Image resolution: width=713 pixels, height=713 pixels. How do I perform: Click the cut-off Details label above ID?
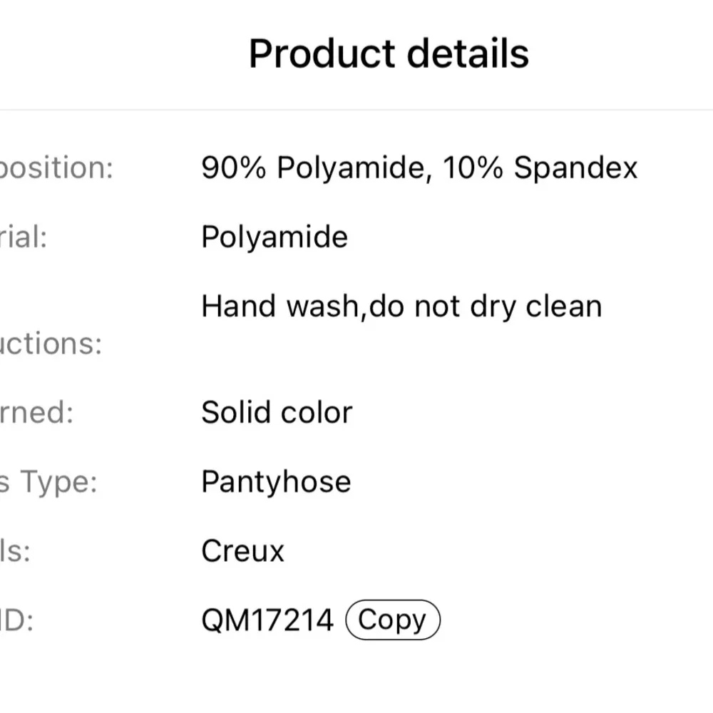(x=14, y=551)
